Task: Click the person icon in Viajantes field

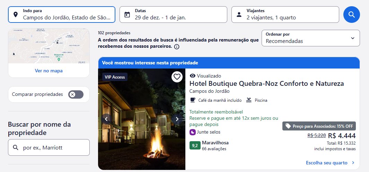Action: [239, 15]
